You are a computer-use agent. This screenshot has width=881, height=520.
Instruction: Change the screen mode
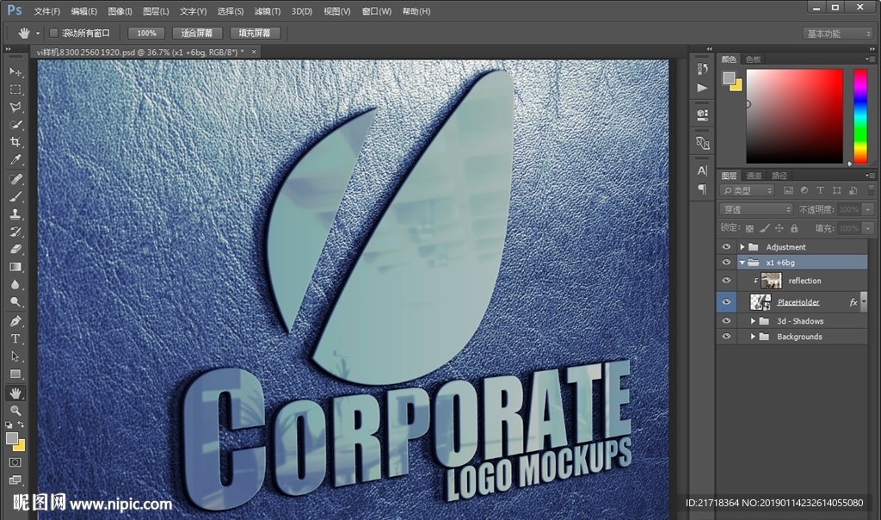coord(15,480)
